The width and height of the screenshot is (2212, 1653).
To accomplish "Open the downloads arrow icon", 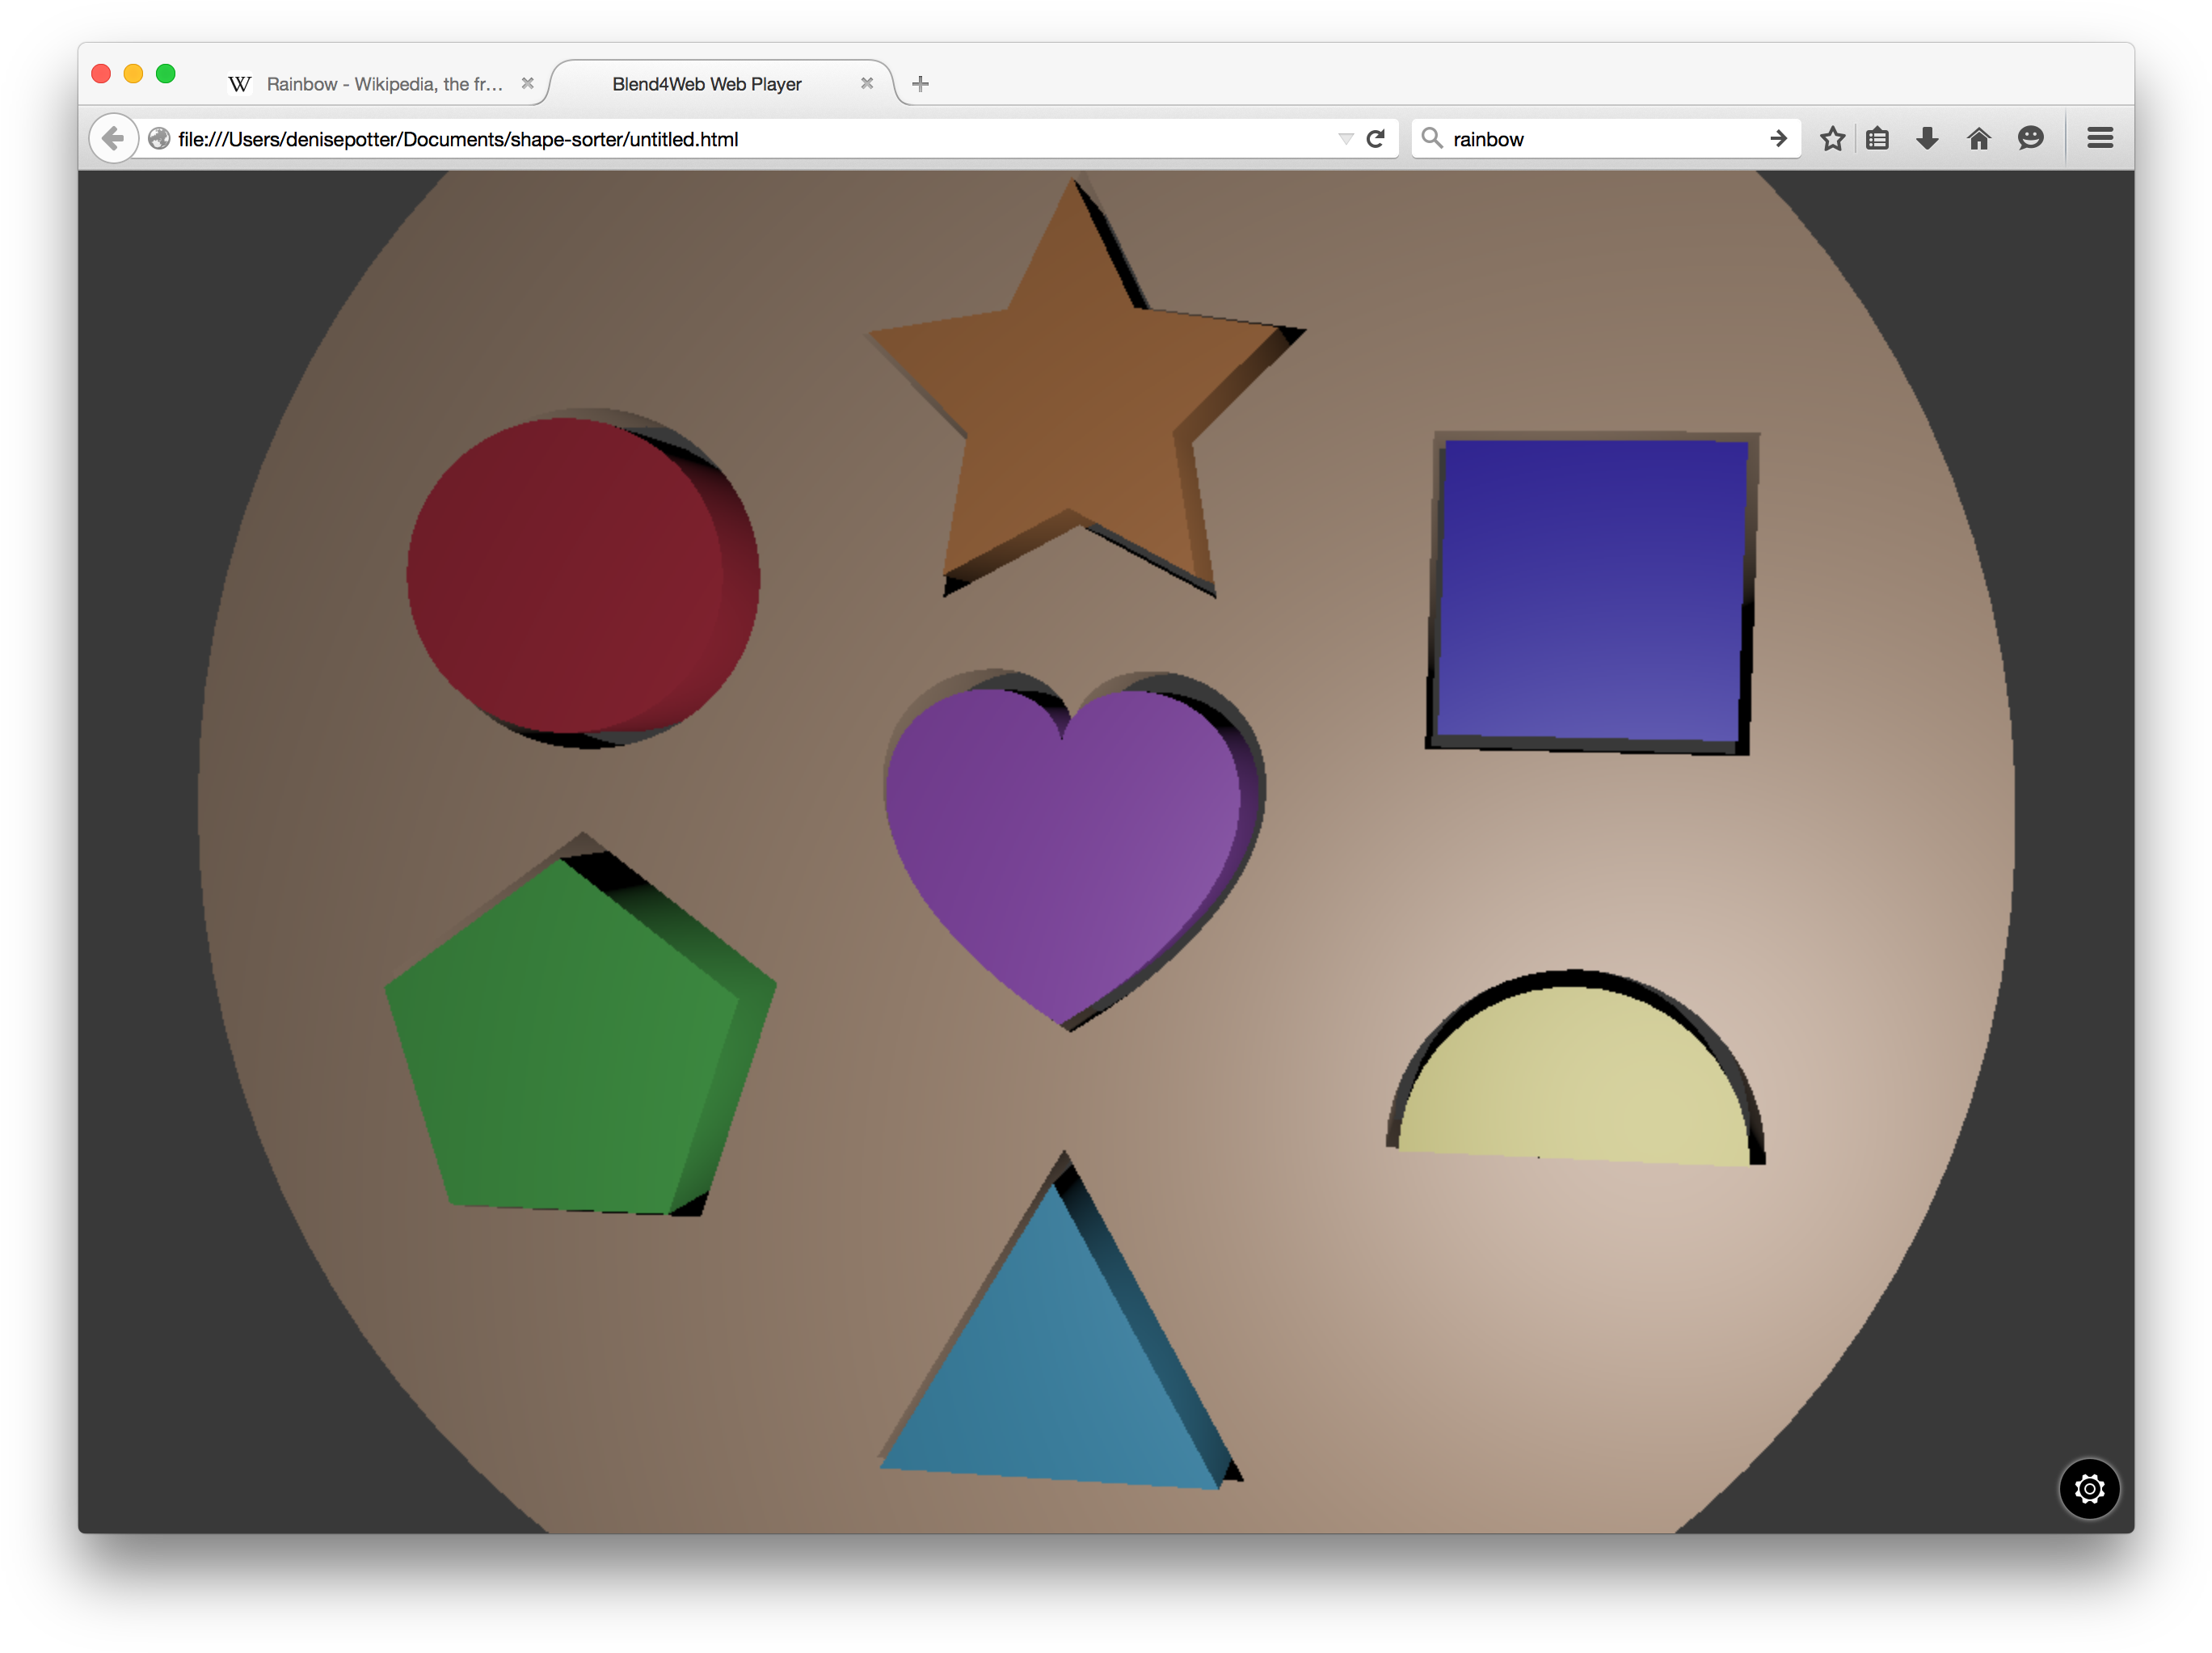I will 1927,139.
